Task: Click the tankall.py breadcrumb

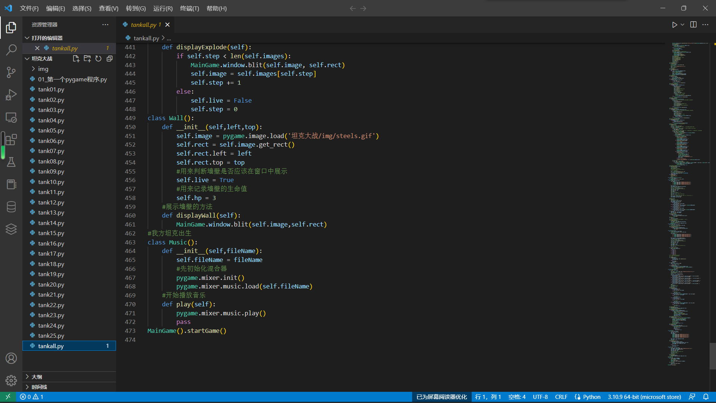Action: tap(146, 38)
